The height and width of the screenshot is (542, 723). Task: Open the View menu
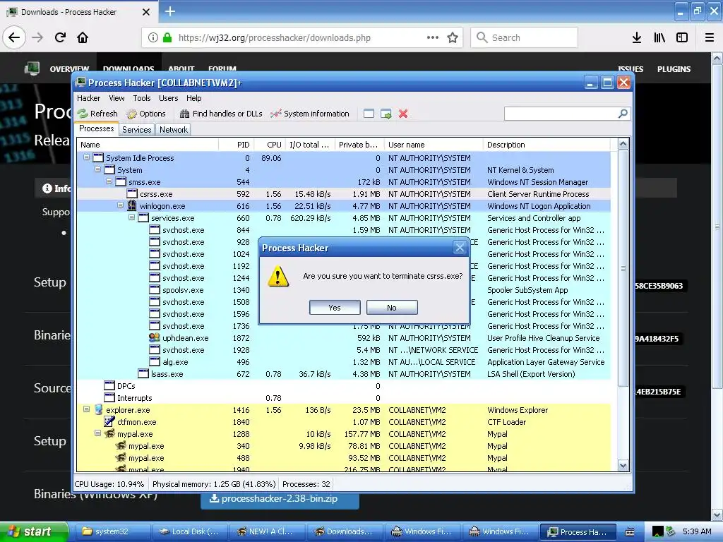coord(116,98)
